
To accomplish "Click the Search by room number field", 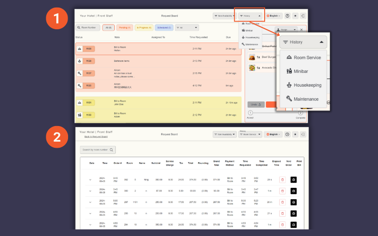I will coord(94,150).
